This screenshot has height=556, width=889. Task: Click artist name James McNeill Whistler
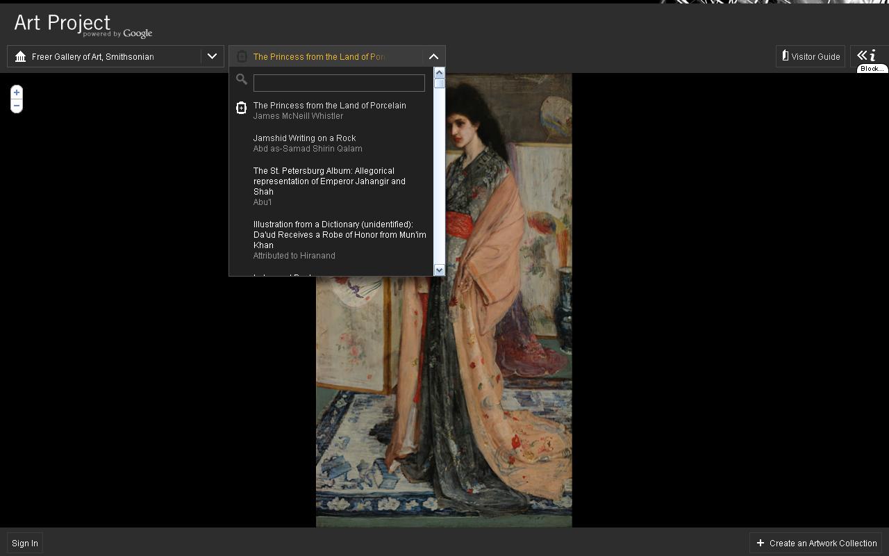coord(299,116)
